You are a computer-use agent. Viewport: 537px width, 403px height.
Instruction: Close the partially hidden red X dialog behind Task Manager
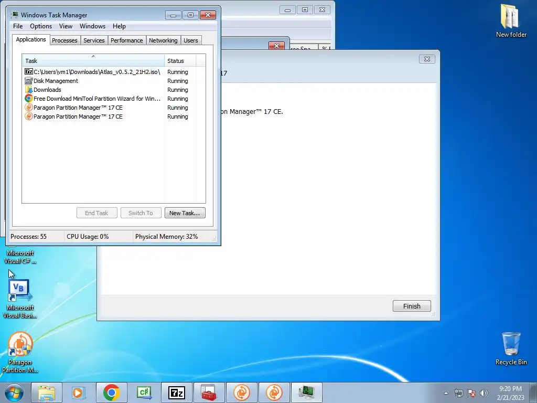(276, 46)
